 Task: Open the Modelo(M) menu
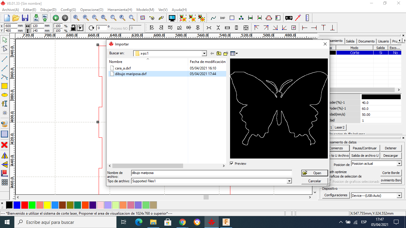point(145,10)
